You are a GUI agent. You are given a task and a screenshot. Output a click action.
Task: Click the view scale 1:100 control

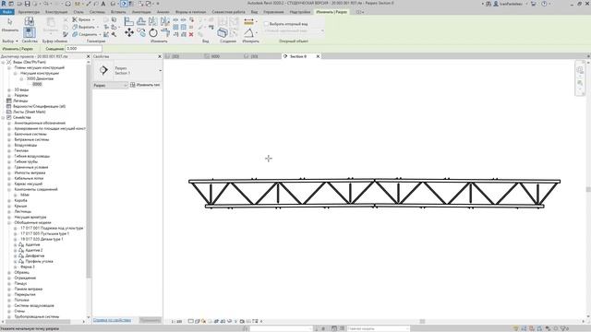click(176, 322)
